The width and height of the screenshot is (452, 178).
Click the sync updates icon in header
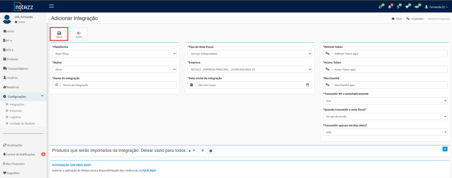[381, 7]
